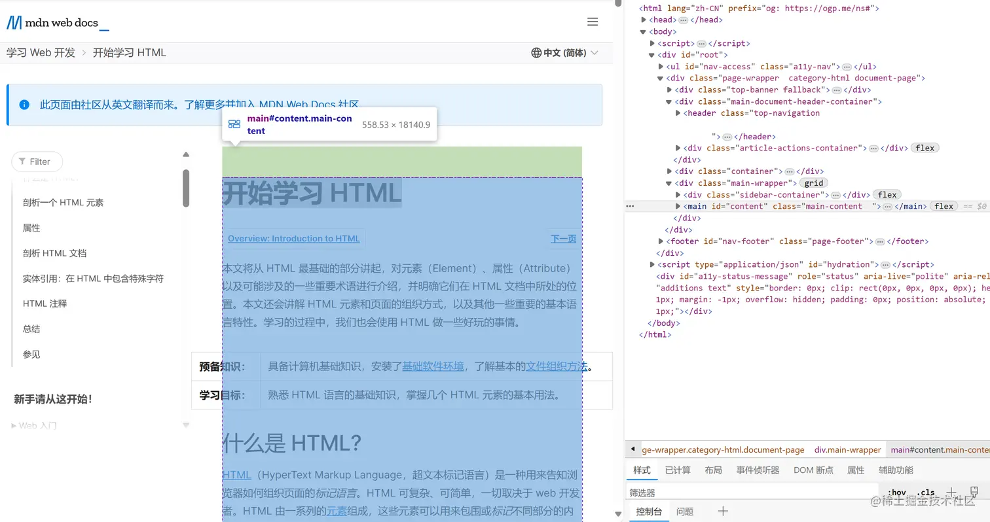Click the MDN Web Docs logo
Screen dimensions: 990x522
pyautogui.click(x=58, y=23)
